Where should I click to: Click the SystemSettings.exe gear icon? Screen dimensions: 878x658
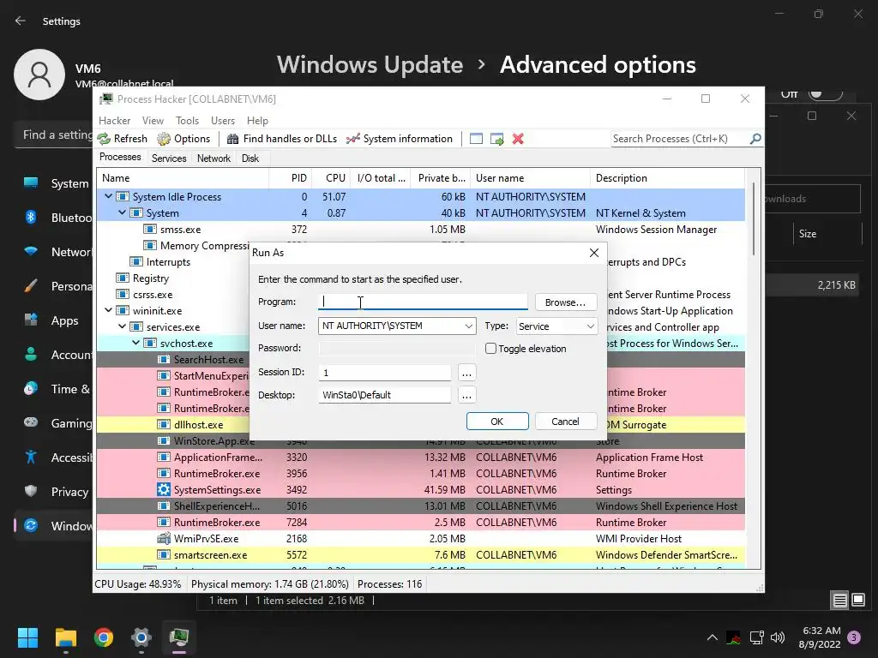pyautogui.click(x=164, y=489)
